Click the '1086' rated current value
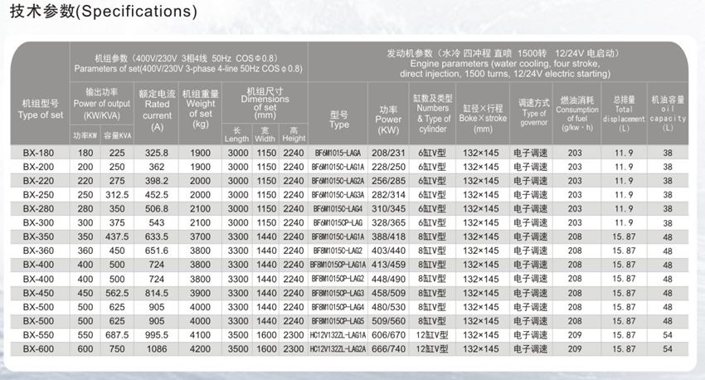Viewport: 705px width, 380px height. pyautogui.click(x=157, y=349)
